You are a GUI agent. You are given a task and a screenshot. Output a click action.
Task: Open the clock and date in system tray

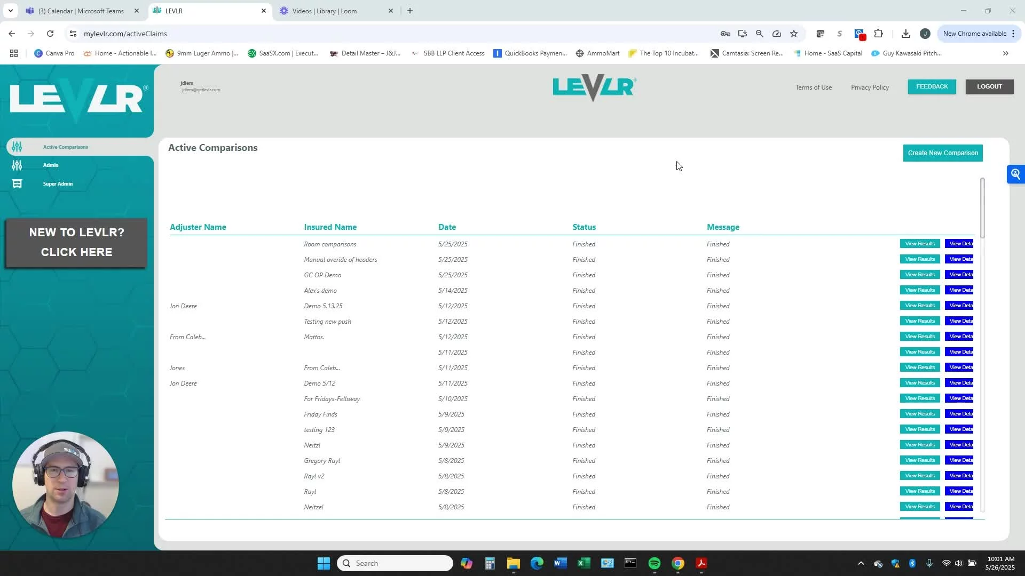point(1000,563)
